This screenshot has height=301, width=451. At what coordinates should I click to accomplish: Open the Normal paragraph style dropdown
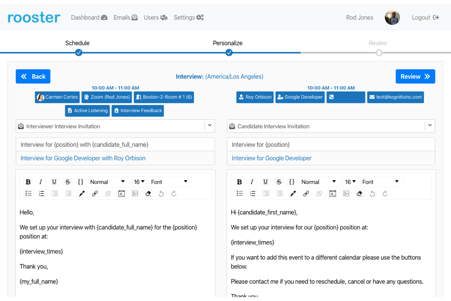pyautogui.click(x=108, y=181)
